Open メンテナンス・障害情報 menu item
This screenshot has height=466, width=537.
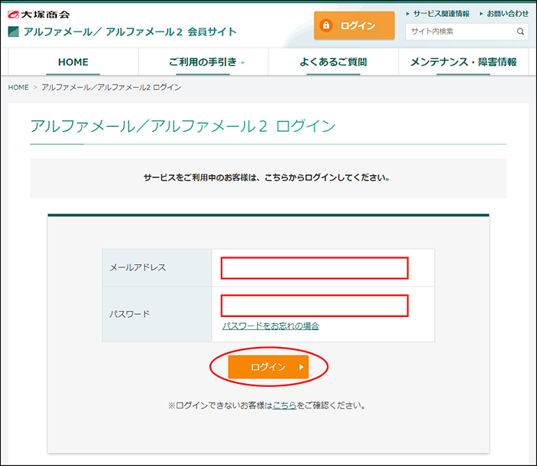click(463, 62)
